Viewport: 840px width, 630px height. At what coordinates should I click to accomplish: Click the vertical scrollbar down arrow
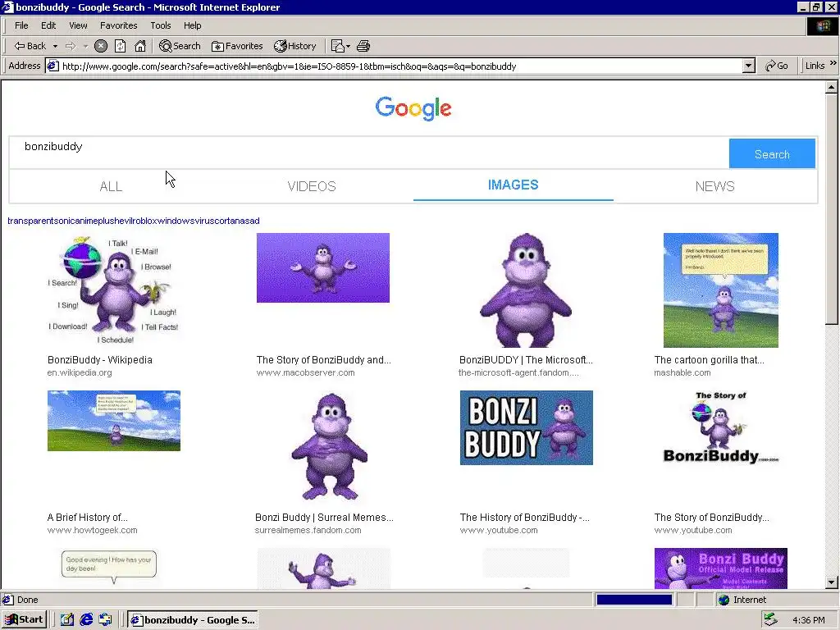click(x=832, y=582)
